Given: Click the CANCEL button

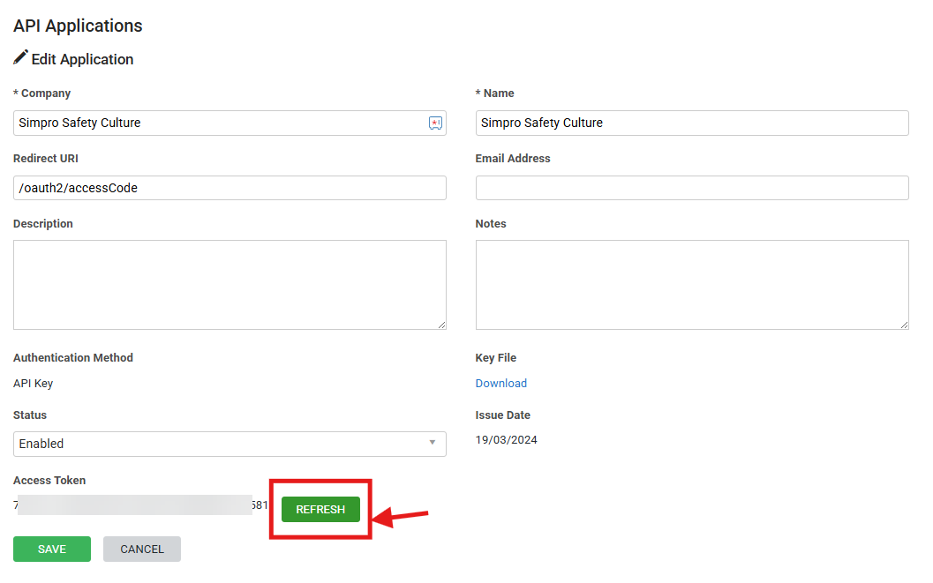Looking at the screenshot, I should tap(141, 549).
